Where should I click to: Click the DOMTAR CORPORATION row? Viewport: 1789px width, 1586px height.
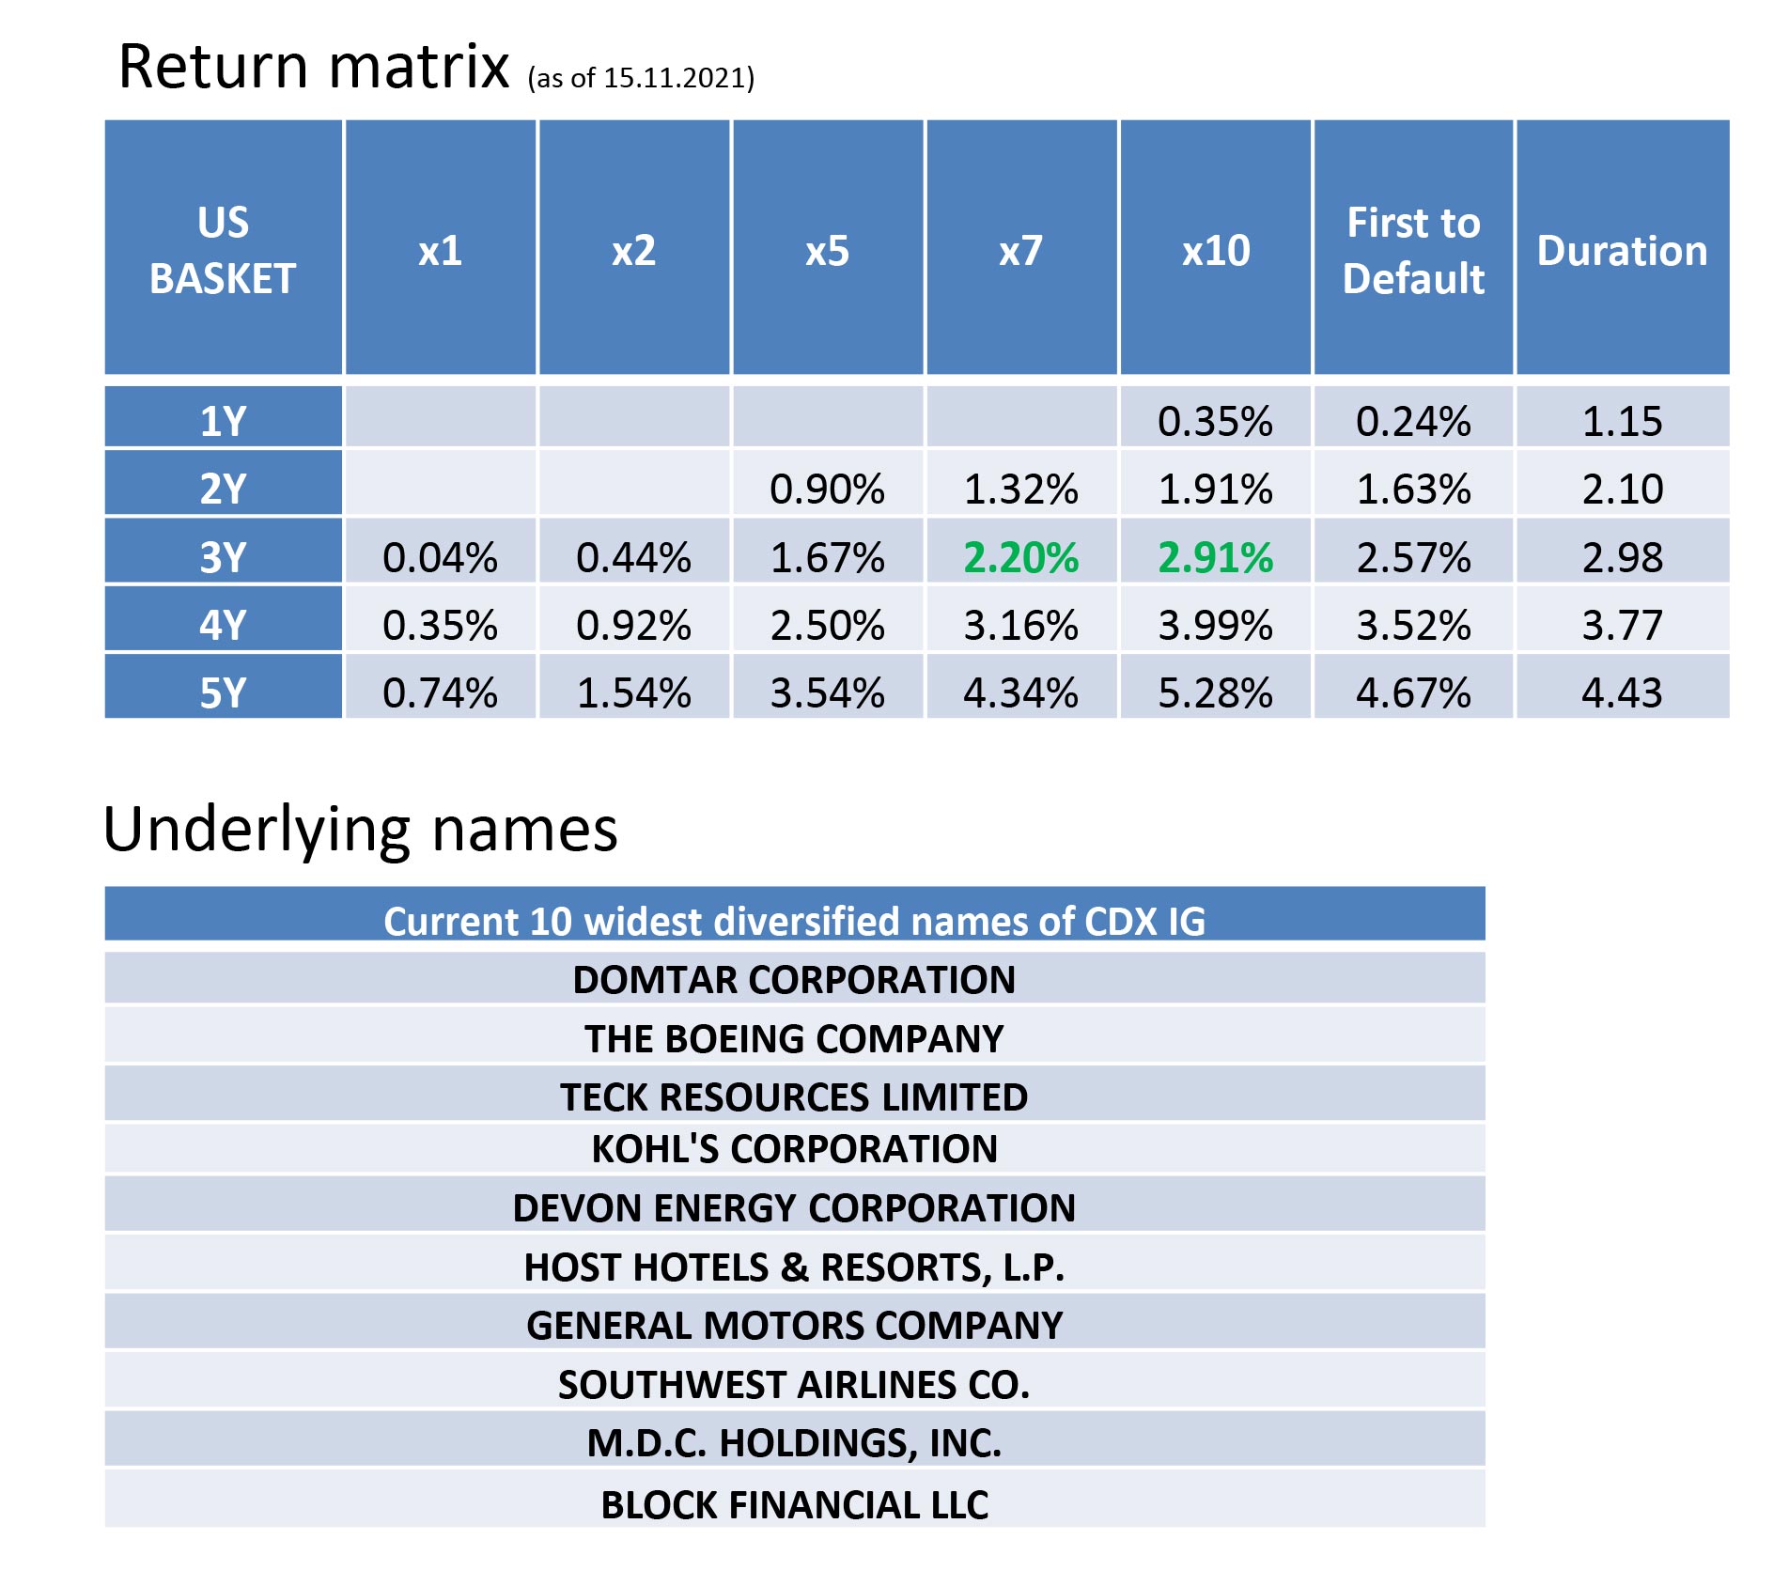click(795, 979)
